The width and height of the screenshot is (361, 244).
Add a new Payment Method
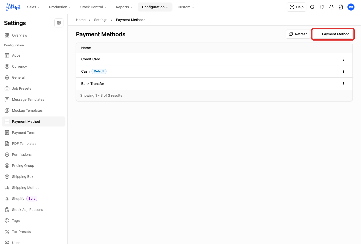[333, 34]
